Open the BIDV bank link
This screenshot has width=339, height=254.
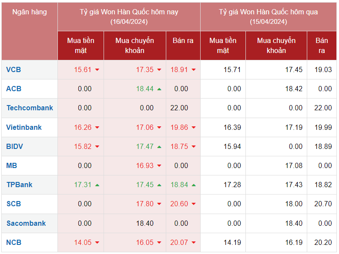[14, 146]
